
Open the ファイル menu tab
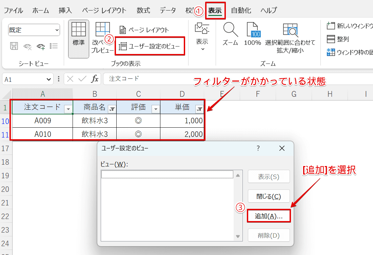(13, 11)
